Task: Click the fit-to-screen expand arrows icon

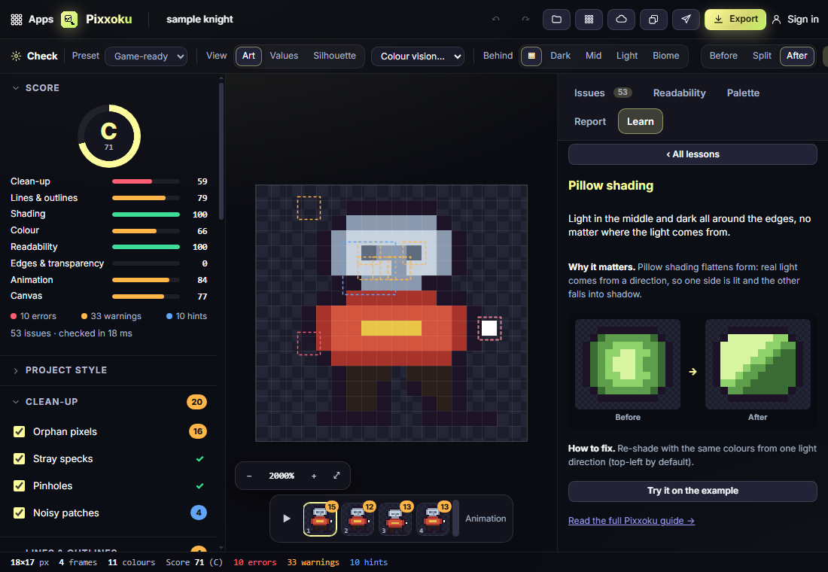Action: tap(336, 476)
